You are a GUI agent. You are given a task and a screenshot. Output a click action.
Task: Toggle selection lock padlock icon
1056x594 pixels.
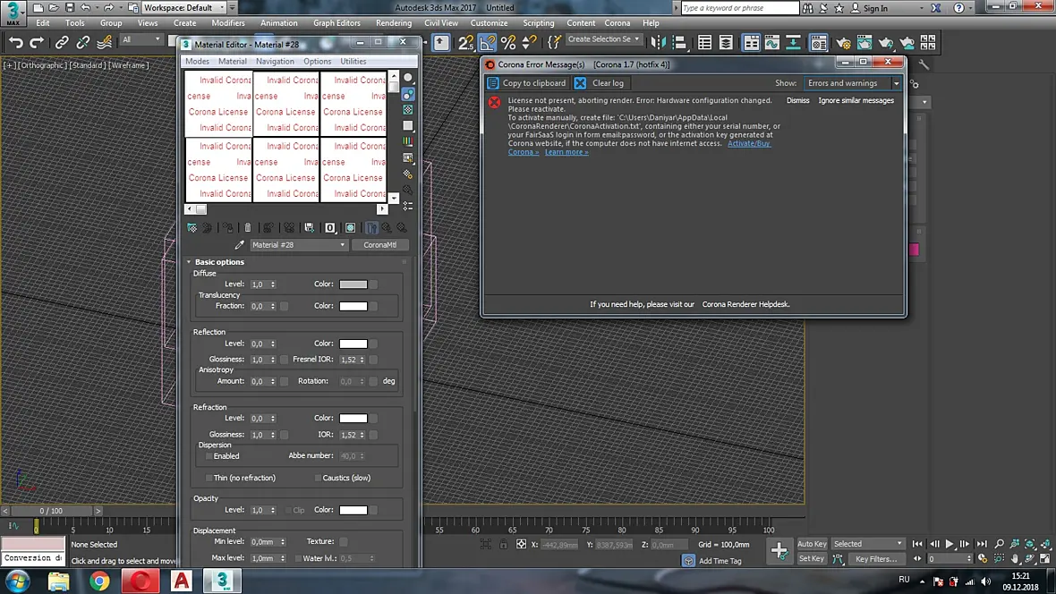[503, 544]
